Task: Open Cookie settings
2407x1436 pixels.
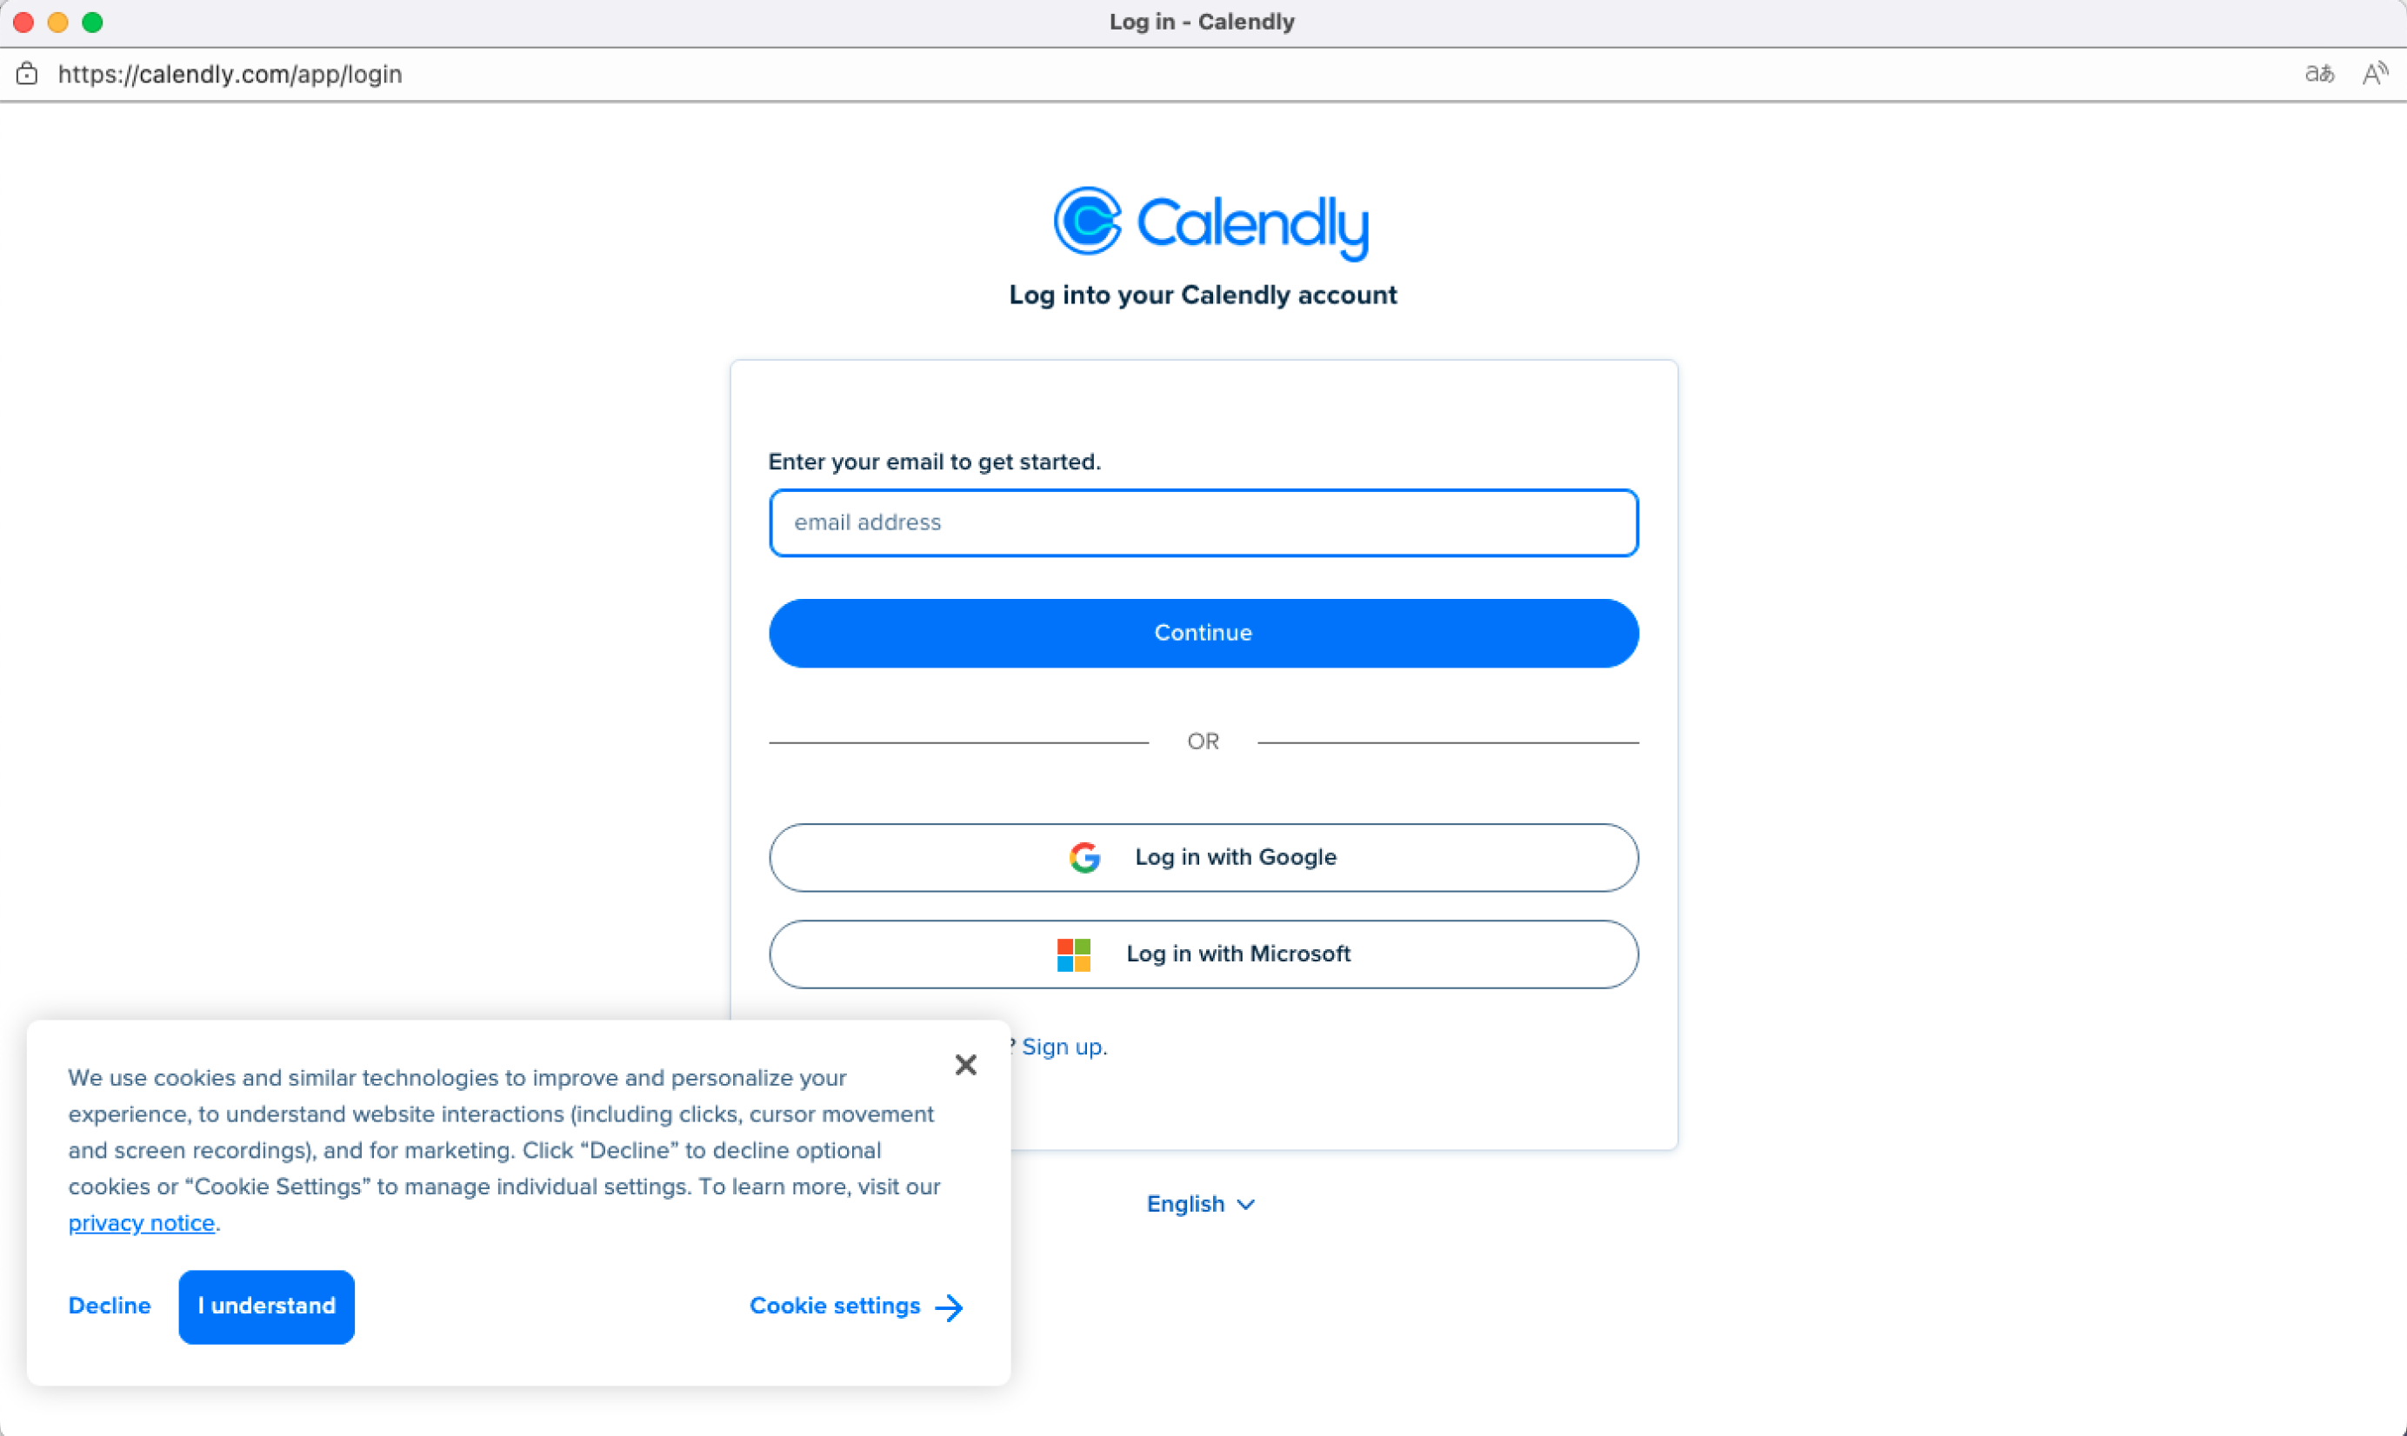Action: coord(834,1306)
